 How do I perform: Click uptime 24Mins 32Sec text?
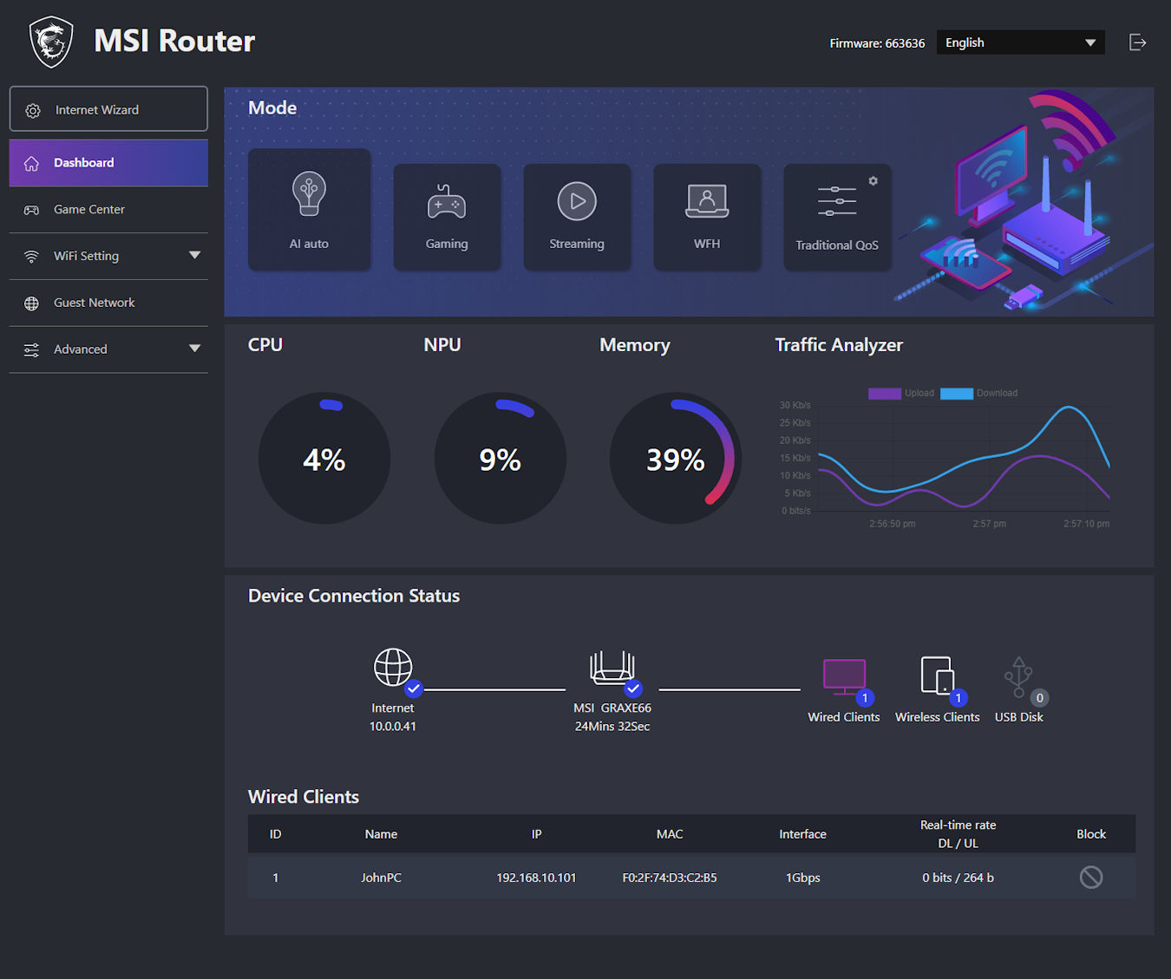[x=612, y=727]
